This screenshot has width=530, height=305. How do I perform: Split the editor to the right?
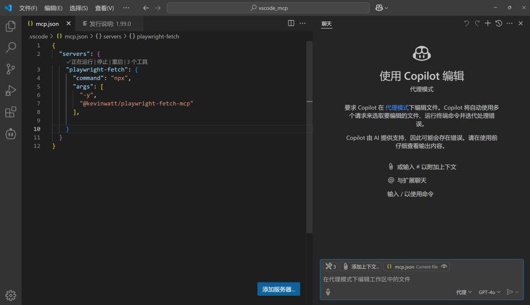[291, 23]
